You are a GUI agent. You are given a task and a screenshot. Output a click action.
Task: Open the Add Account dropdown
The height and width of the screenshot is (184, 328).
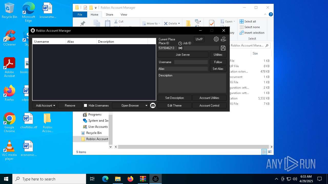(x=44, y=105)
